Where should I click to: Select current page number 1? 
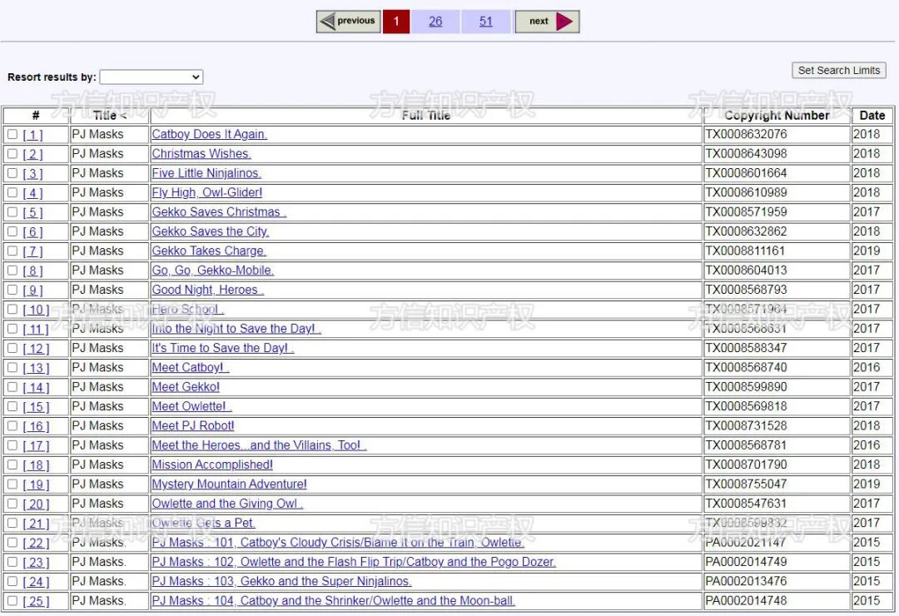click(396, 21)
